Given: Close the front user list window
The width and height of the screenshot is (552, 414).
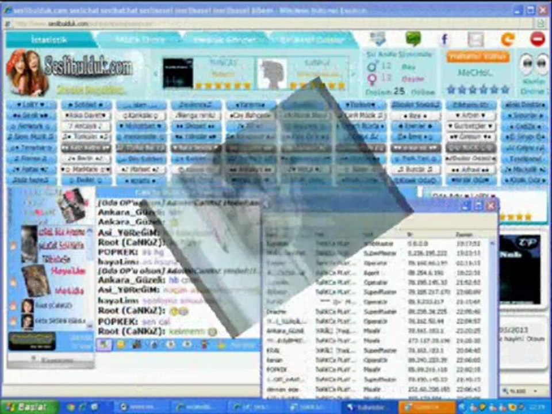Looking at the screenshot, I should pos(490,205).
